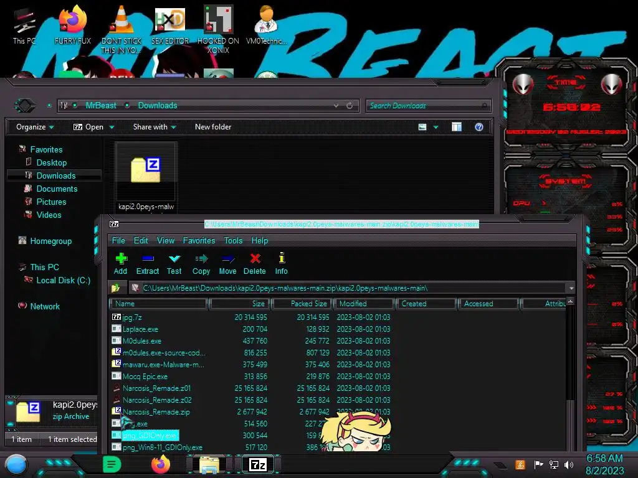This screenshot has height=478, width=638.
Task: Sort 7-Zip list by Size column
Action: tap(240, 304)
